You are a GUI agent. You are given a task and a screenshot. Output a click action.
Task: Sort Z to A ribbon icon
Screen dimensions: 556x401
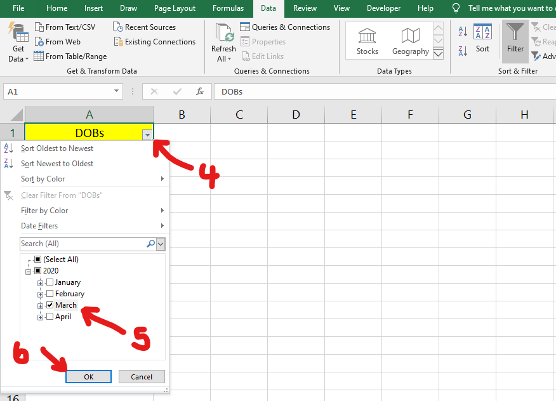click(463, 51)
